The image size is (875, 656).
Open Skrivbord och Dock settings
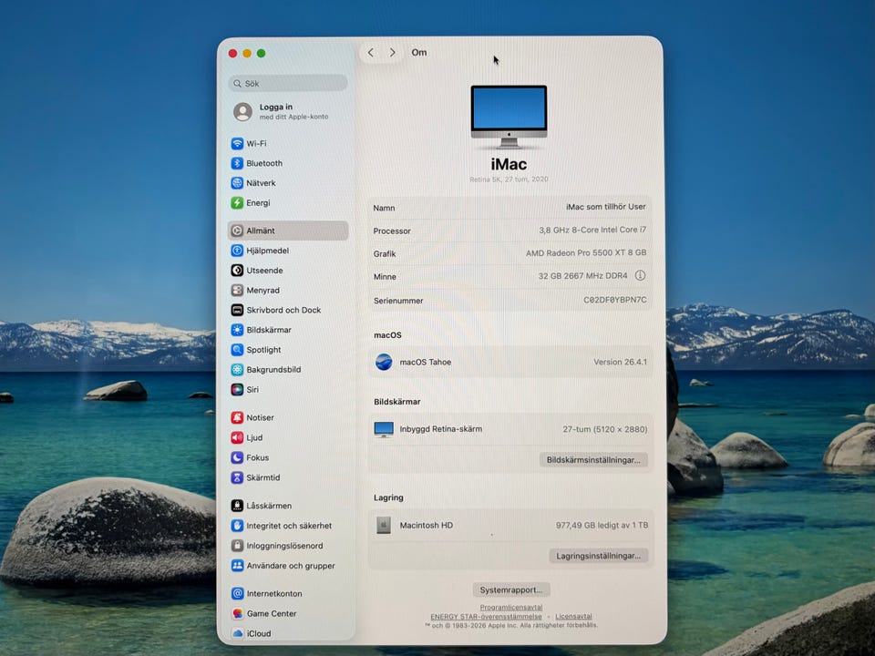(283, 311)
